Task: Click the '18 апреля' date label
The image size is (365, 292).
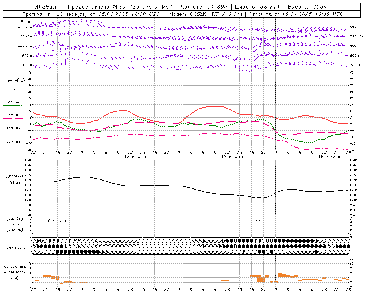Action: (x=329, y=157)
